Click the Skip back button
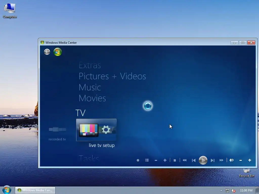 pyautogui.click(x=194, y=160)
